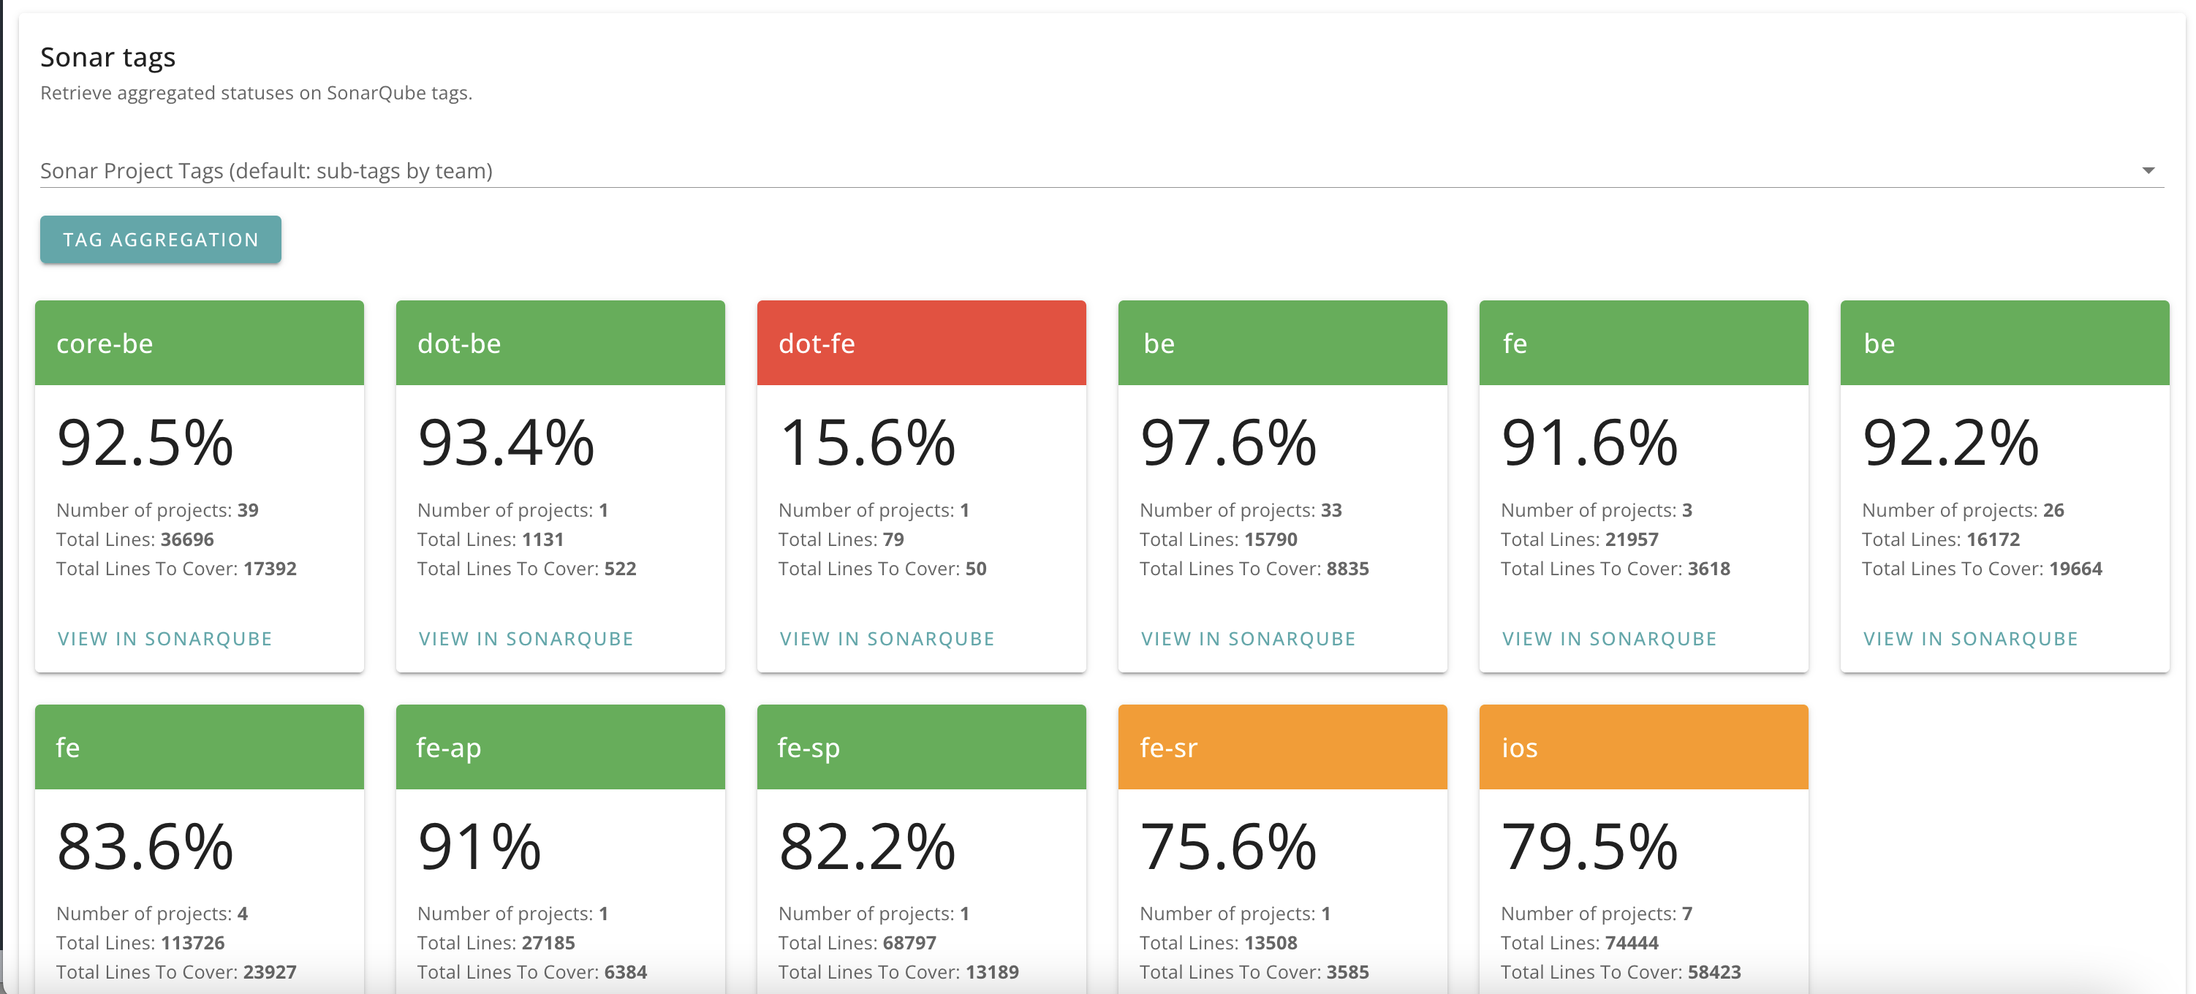The height and width of the screenshot is (994, 2196).
Task: Click the 83.6% coverage value
Action: [145, 846]
